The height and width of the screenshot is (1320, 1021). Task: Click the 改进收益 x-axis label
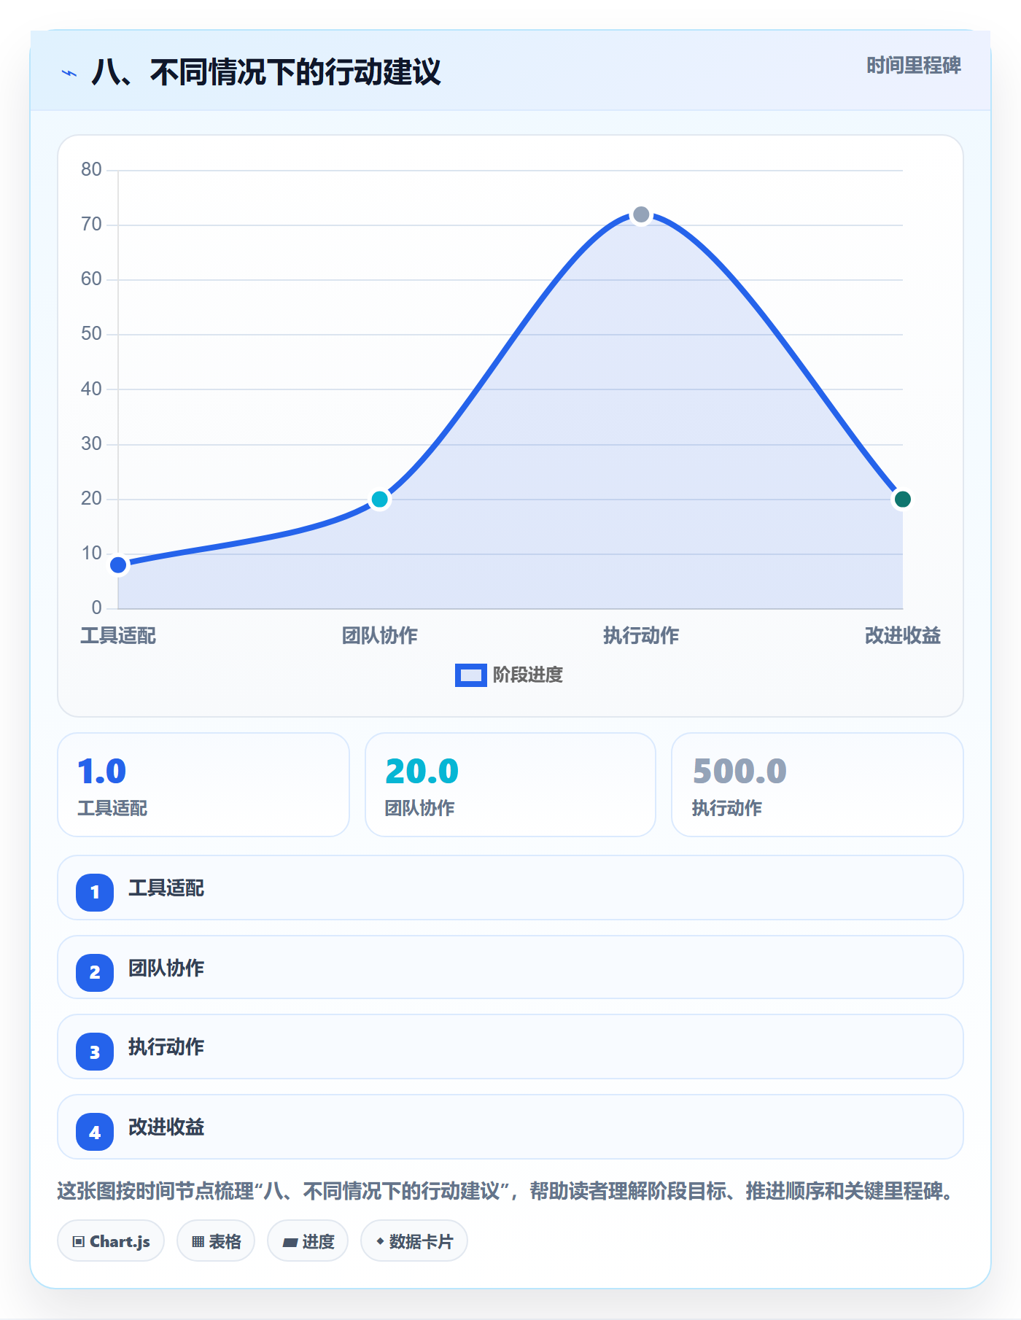click(902, 636)
